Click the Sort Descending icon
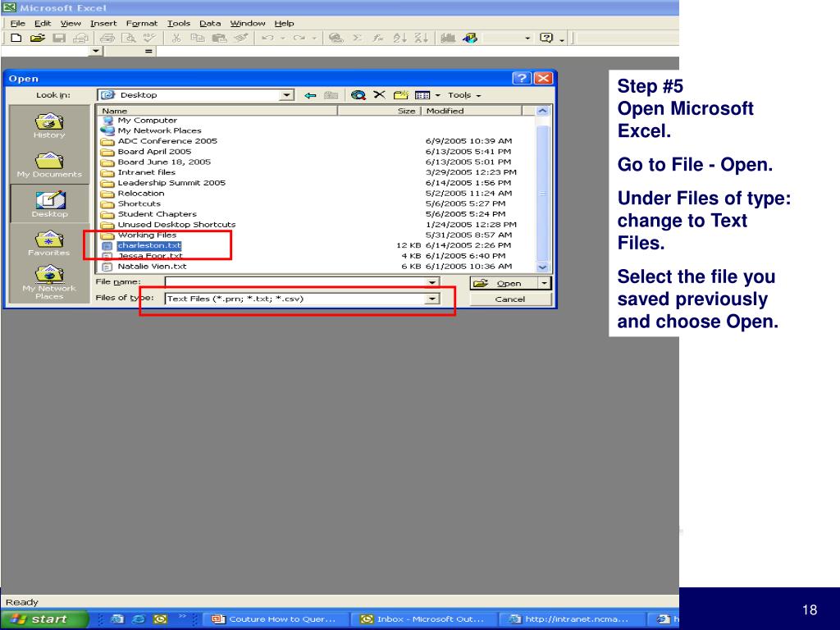 pos(421,38)
